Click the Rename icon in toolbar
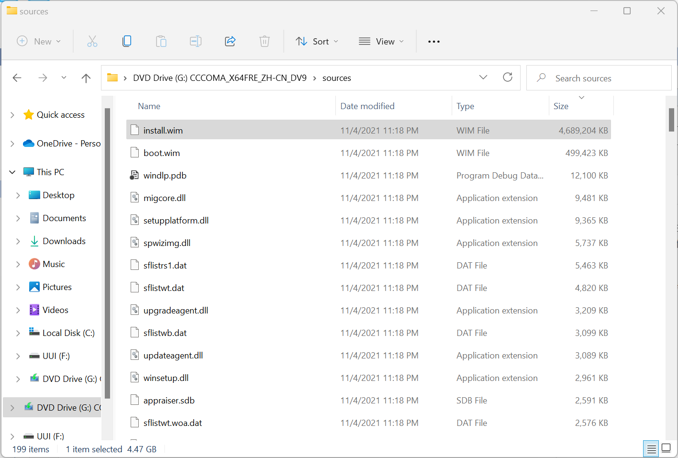Screen dimensions: 678x458 [x=196, y=42]
